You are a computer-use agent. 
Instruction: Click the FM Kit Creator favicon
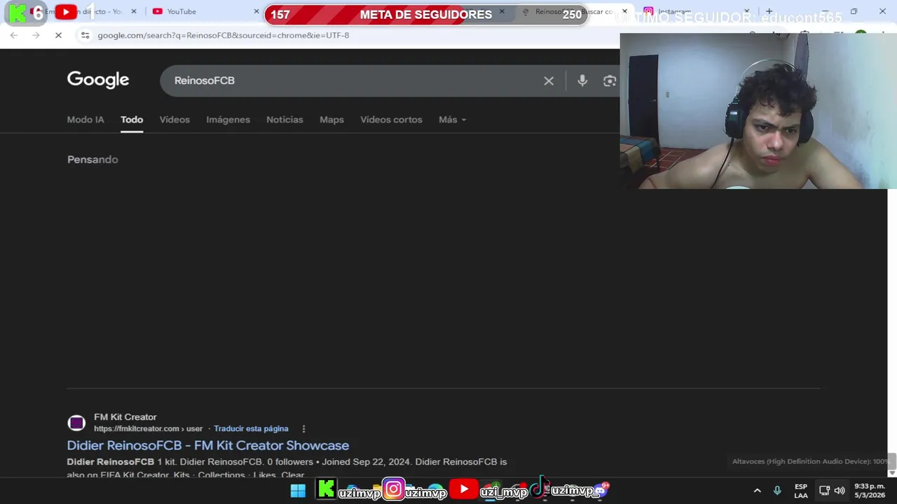point(76,423)
